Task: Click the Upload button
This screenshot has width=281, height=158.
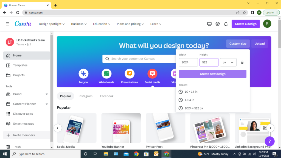Action: pyautogui.click(x=260, y=44)
